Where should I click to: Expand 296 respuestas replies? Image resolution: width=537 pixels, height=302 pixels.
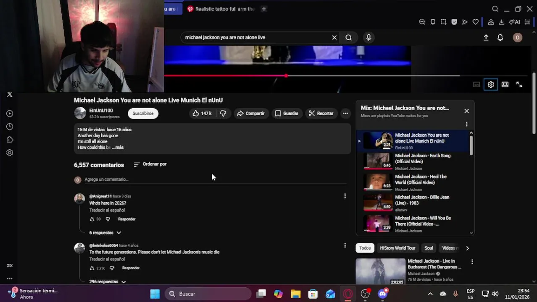click(x=108, y=281)
